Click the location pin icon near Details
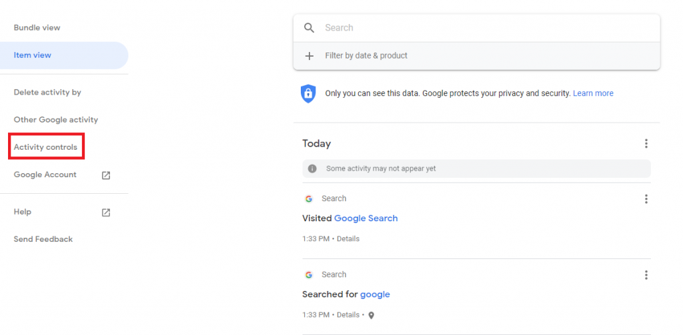The height and width of the screenshot is (335, 683). coord(371,316)
